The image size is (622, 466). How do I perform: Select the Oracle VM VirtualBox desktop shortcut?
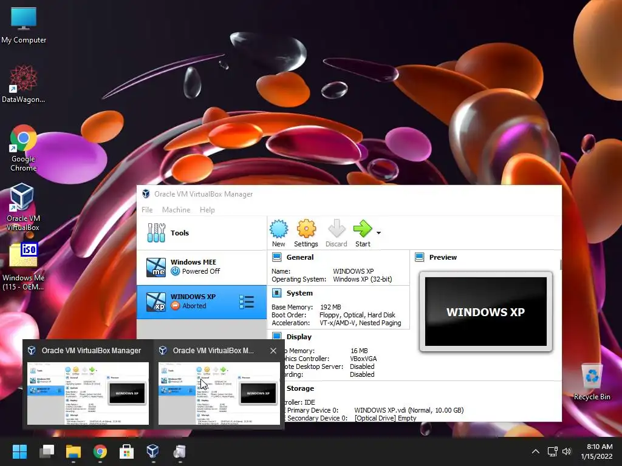23,208
